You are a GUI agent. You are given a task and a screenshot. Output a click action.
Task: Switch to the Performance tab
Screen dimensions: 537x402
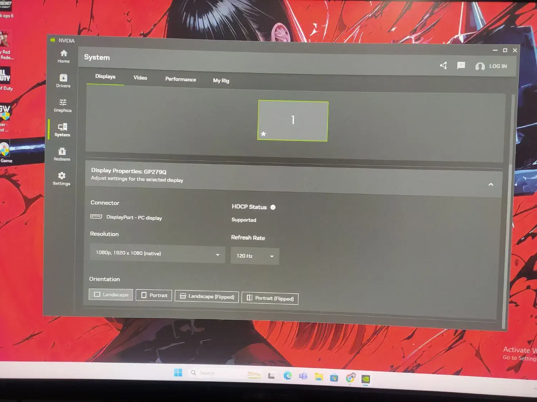[180, 79]
